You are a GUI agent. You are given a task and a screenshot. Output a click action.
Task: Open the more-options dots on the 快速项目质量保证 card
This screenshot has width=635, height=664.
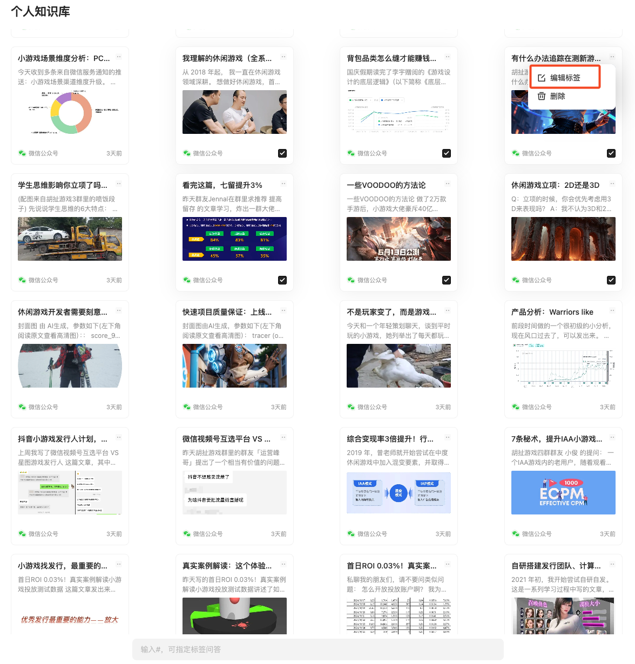283,310
